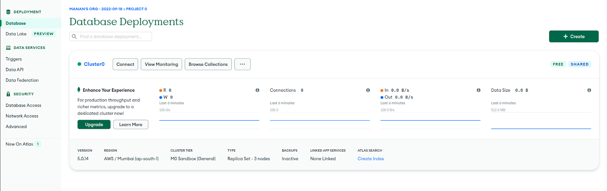
Task: Click the PREVIEW badge beside Data Lake
Action: pos(44,34)
